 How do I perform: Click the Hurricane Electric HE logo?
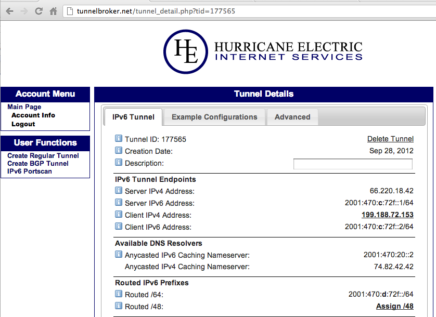tap(186, 51)
